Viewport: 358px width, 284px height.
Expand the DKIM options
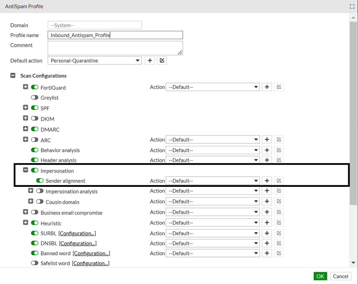[25, 118]
